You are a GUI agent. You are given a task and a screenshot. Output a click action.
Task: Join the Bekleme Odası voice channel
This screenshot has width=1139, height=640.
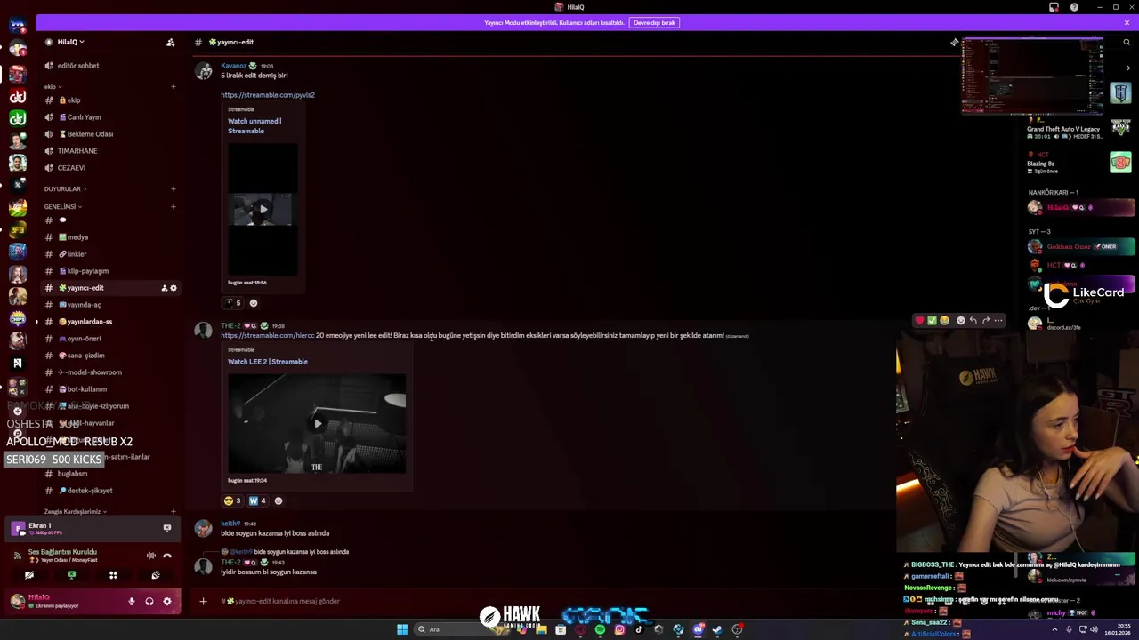(x=90, y=134)
